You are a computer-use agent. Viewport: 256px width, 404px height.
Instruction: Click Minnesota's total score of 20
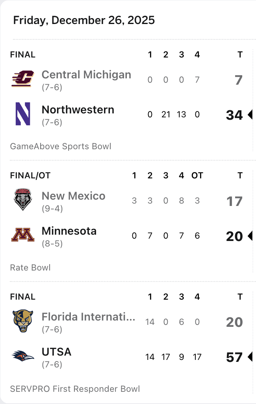coord(234,236)
